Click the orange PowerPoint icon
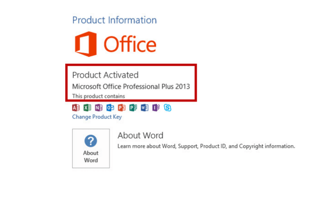The width and height of the screenshot is (327, 197). click(122, 108)
